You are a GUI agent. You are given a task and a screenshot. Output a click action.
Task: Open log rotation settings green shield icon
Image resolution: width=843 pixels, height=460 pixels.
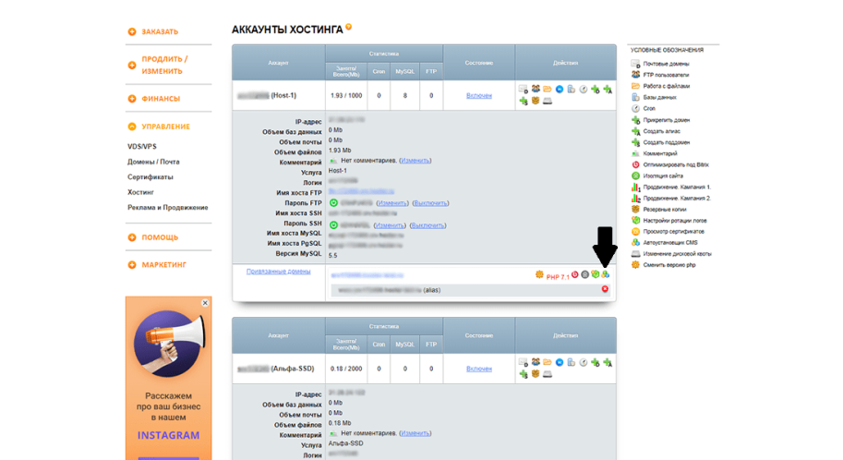pos(596,274)
